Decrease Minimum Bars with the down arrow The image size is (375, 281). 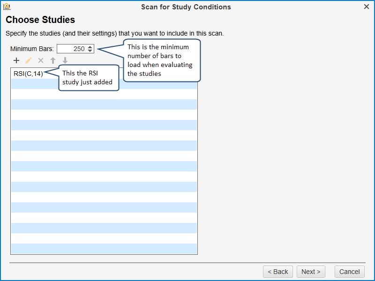(x=90, y=51)
